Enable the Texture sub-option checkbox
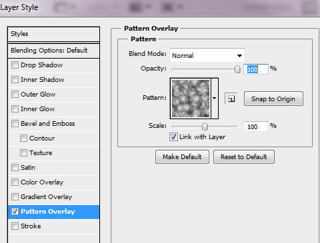The width and height of the screenshot is (320, 243). coord(23,153)
